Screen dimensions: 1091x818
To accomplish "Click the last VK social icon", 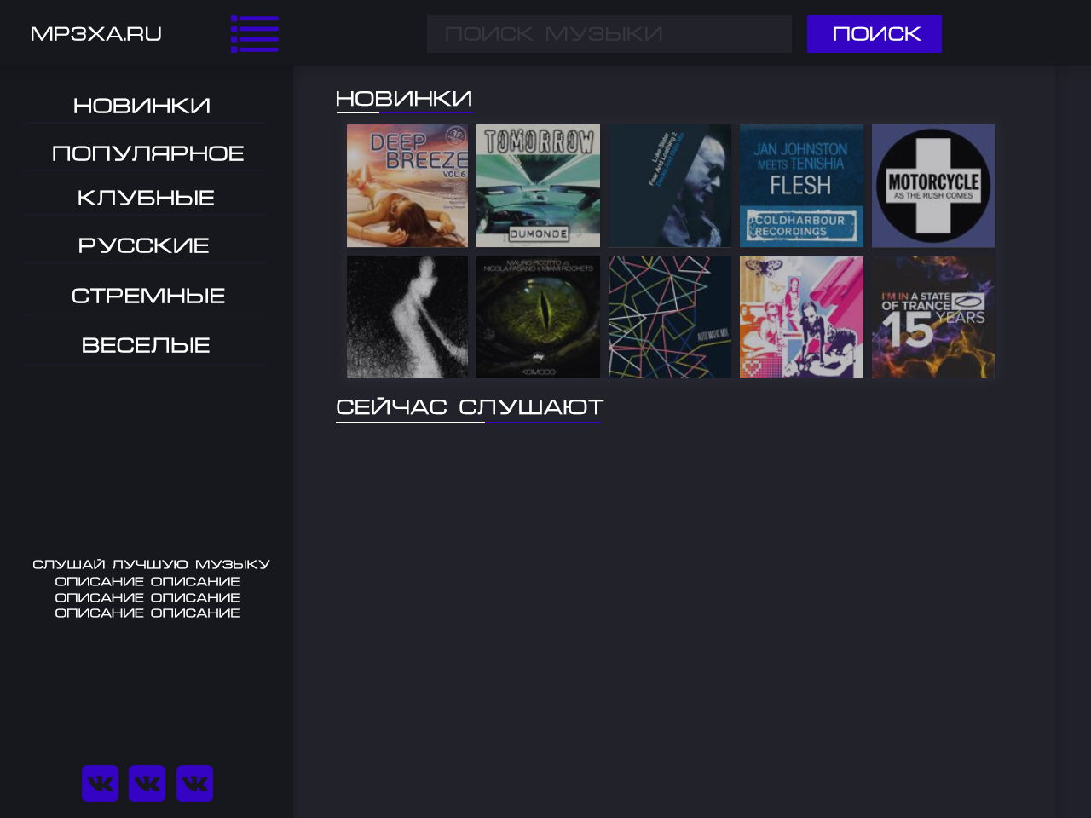I will click(x=194, y=783).
